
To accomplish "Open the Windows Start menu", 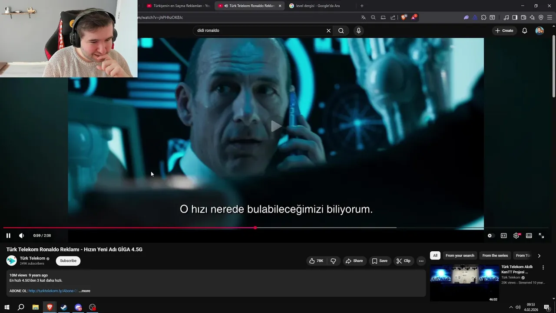I will pos(7,307).
